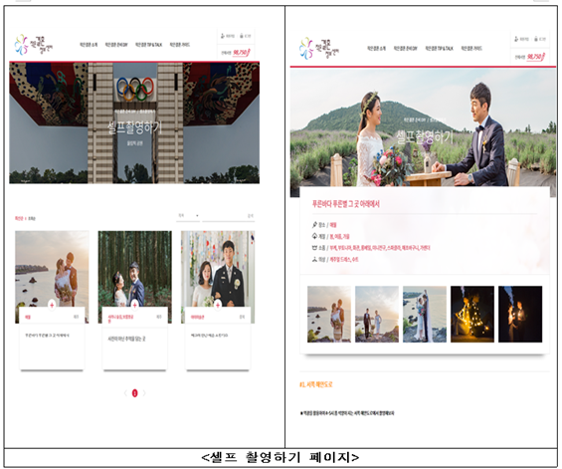
Task: Click the login lock icon on the right page
Action: coord(536,39)
